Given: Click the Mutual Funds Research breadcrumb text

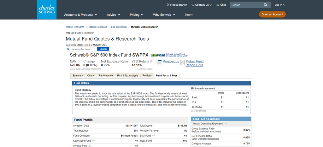Looking at the screenshot, I should [x=144, y=27].
